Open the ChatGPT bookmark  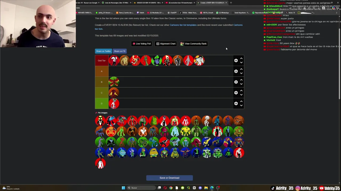point(172,13)
